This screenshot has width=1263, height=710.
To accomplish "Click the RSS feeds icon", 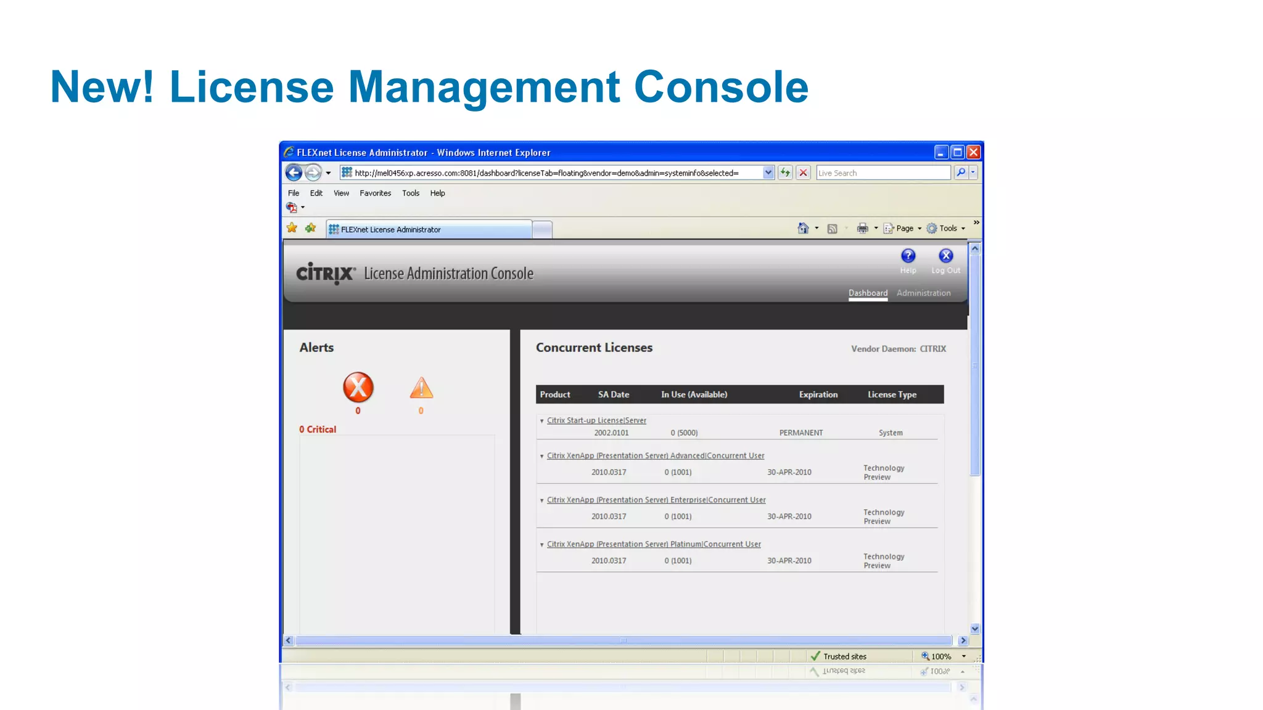I will pos(832,229).
